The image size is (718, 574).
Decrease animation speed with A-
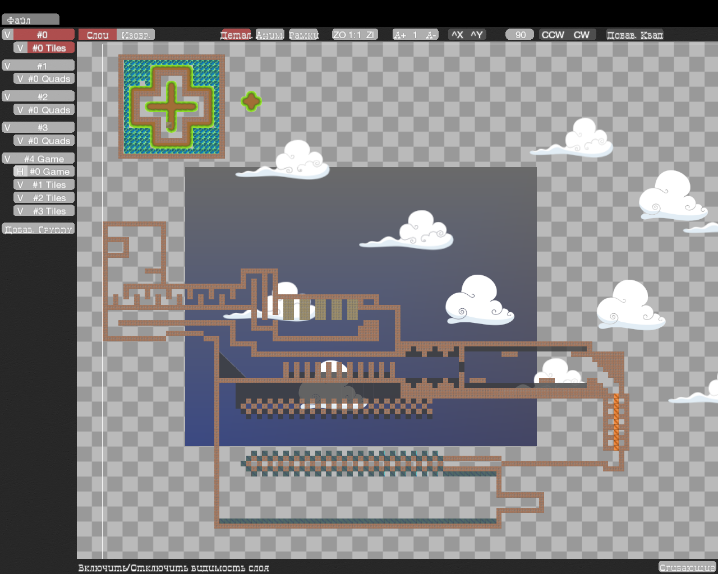431,35
